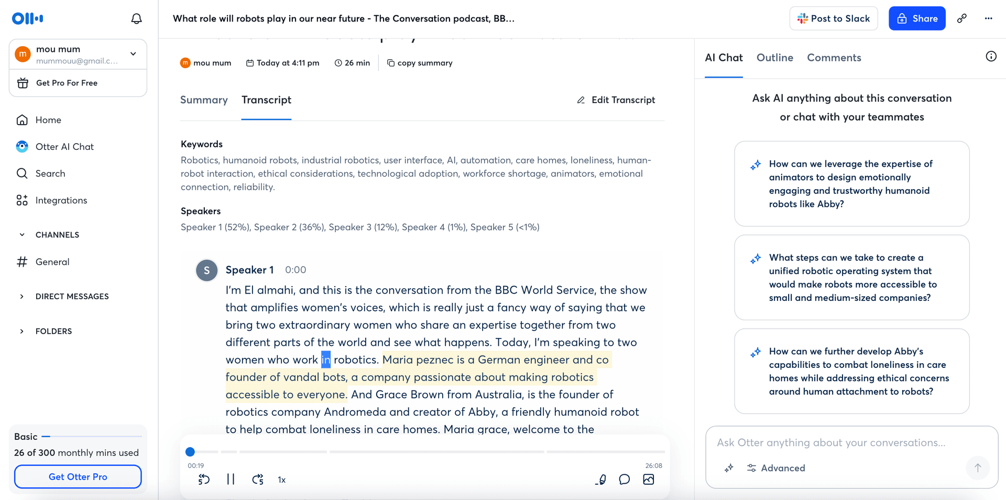Open the Outline tab

(x=774, y=58)
